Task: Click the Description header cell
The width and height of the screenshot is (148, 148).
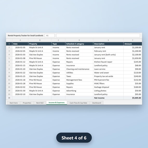Action: (x=108, y=44)
